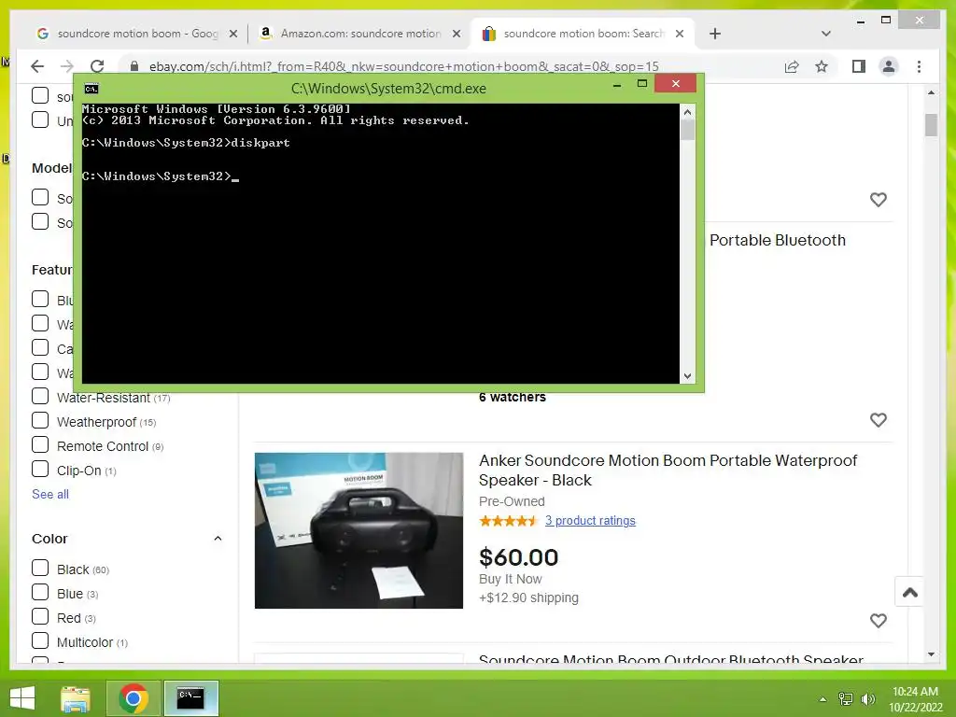The width and height of the screenshot is (956, 717).
Task: Click Anker speaker product thumbnail
Action: [x=358, y=530]
